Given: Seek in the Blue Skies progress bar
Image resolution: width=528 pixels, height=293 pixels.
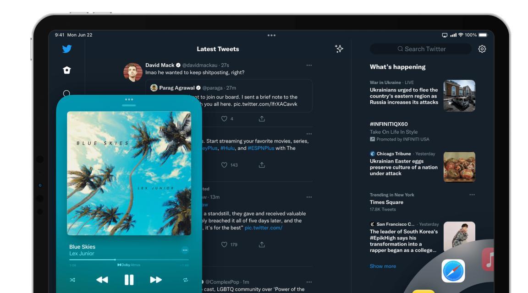Looking at the screenshot, I should click(129, 260).
